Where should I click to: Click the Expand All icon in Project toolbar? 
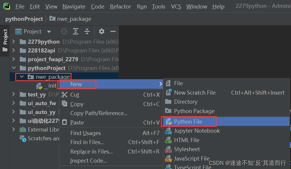(75, 31)
